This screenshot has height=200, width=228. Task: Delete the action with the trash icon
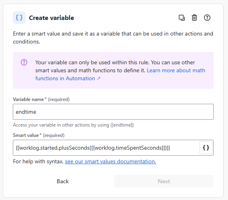[x=194, y=18]
